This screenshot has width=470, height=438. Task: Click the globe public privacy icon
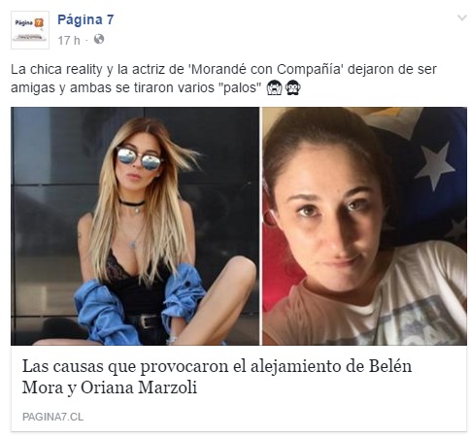(99, 39)
